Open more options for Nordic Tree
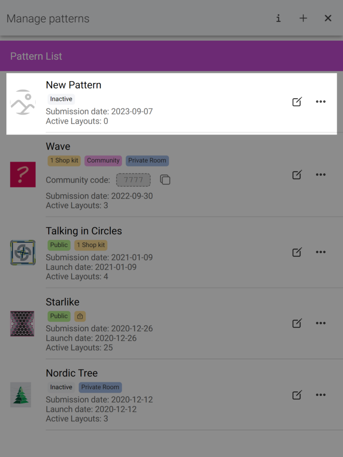This screenshot has width=343, height=457. tap(321, 395)
